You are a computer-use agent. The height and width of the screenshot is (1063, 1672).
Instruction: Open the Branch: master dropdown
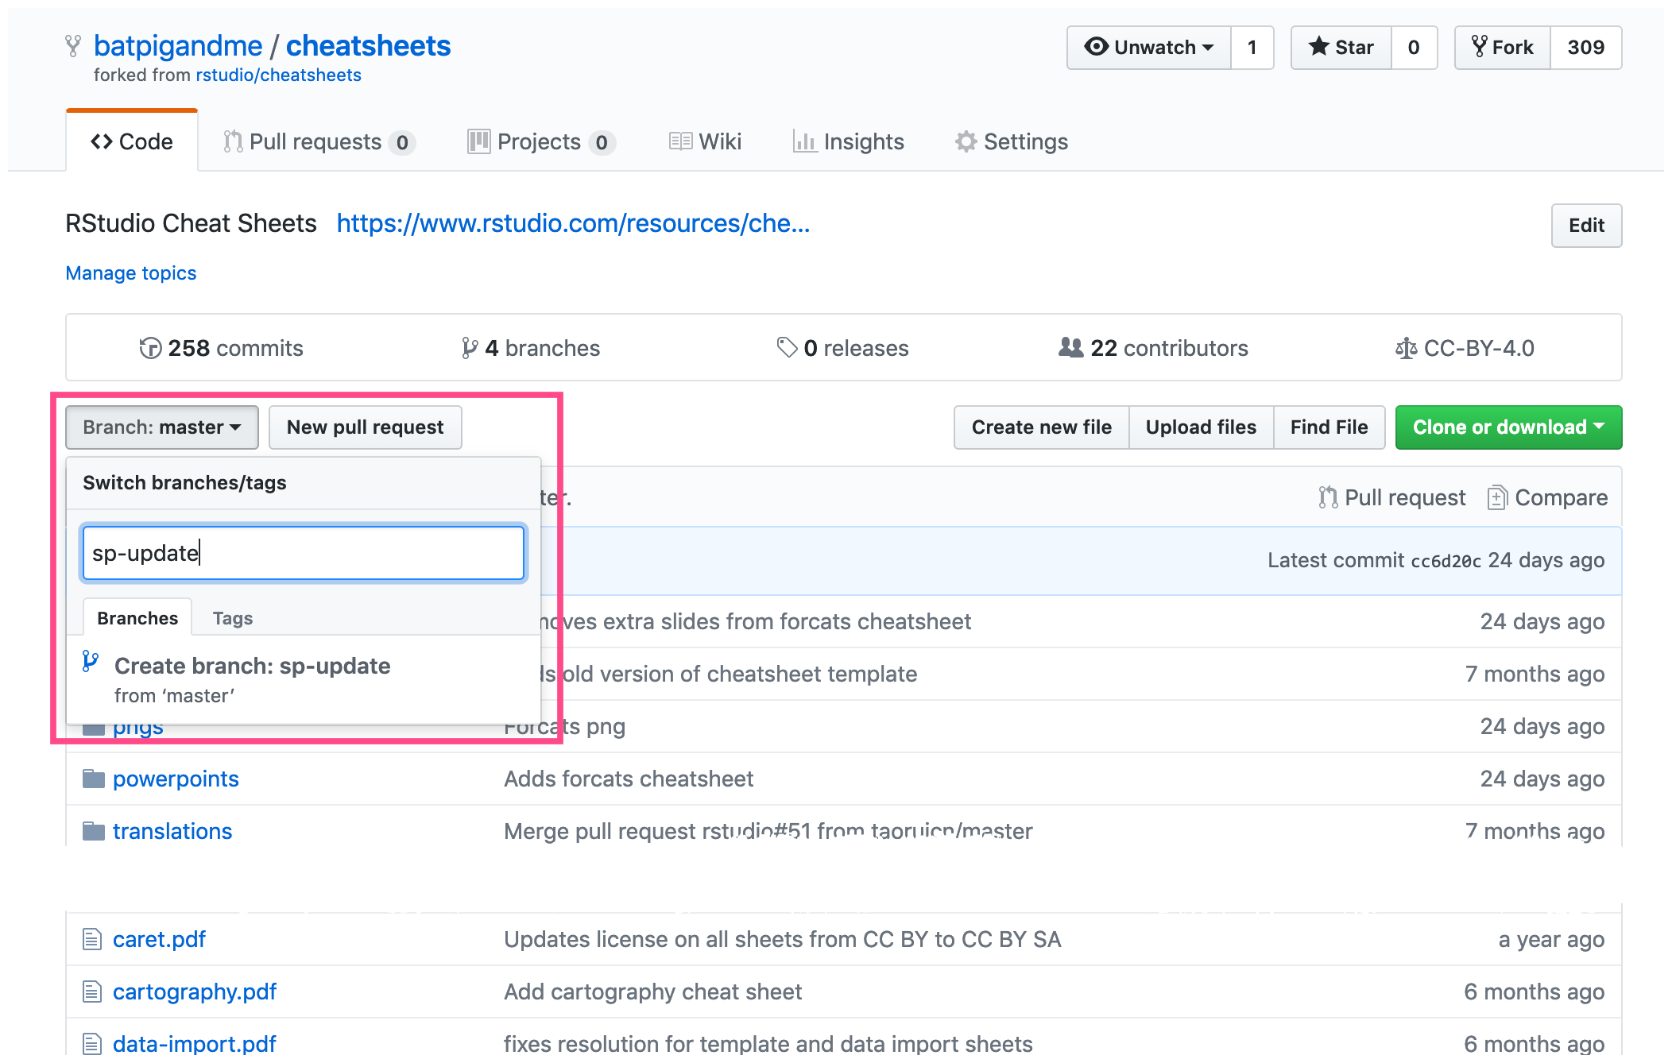pos(161,427)
